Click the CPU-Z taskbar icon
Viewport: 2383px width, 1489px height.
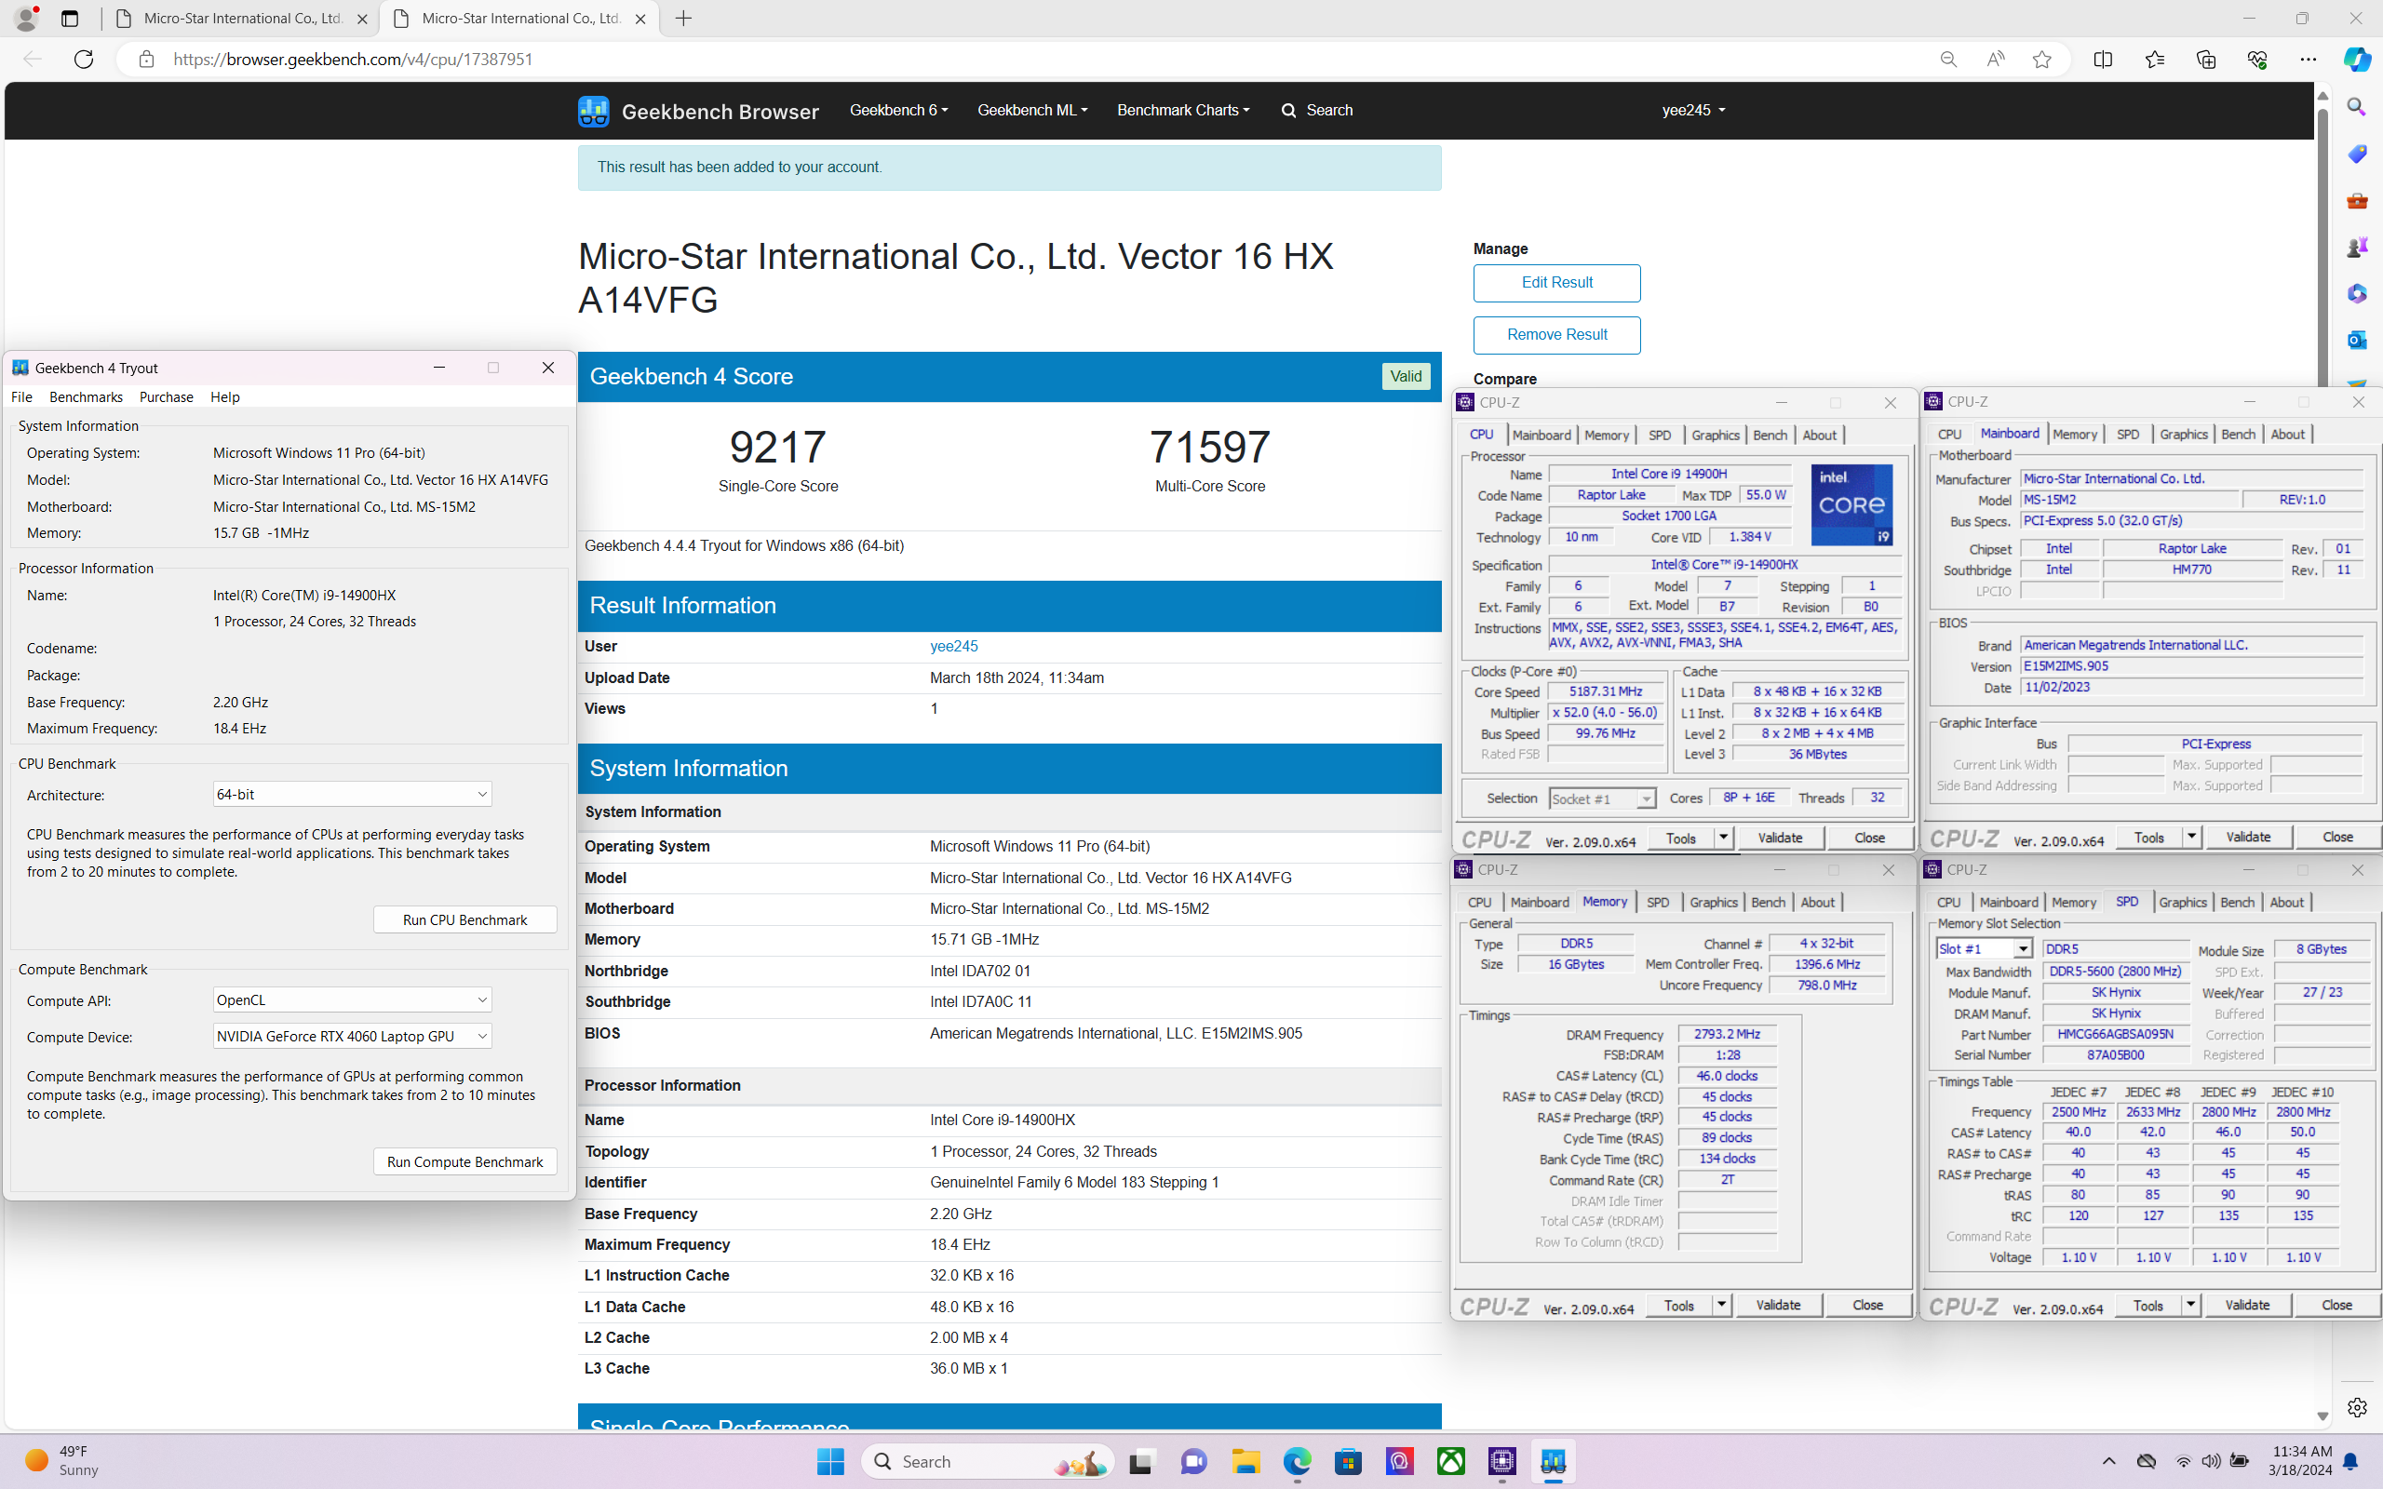[1501, 1461]
